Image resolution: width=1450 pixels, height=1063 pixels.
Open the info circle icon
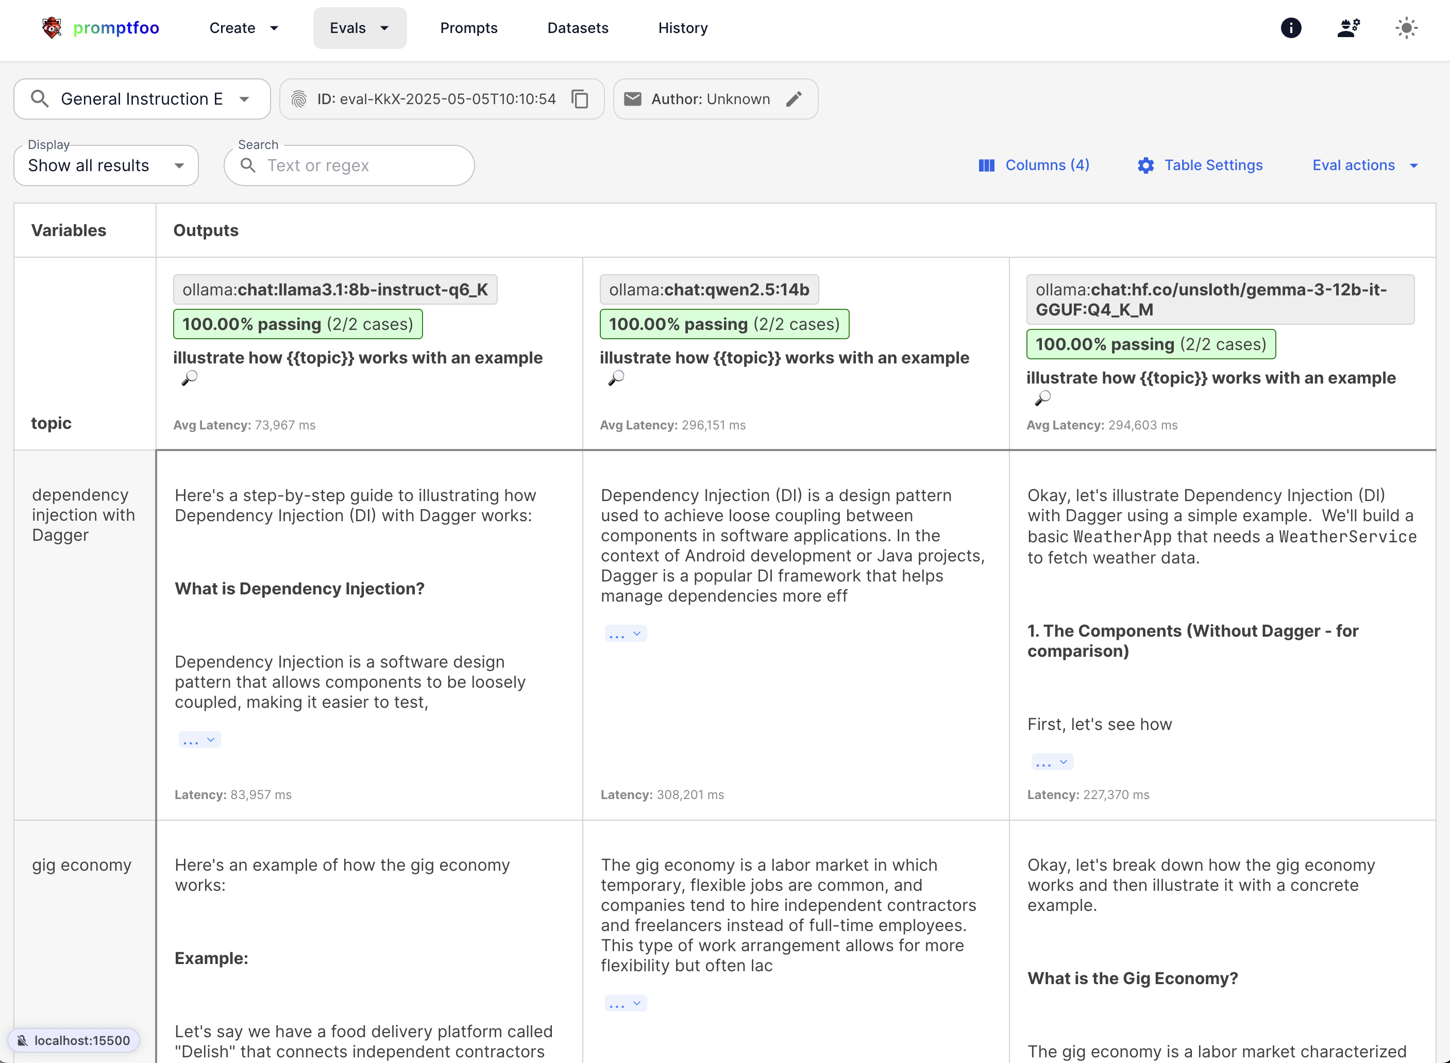click(x=1291, y=28)
